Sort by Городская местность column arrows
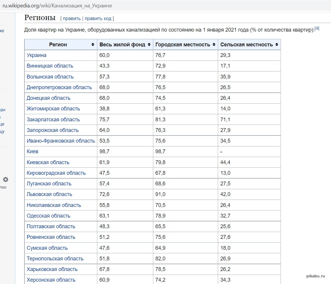331x284 pixels. (x=214, y=45)
